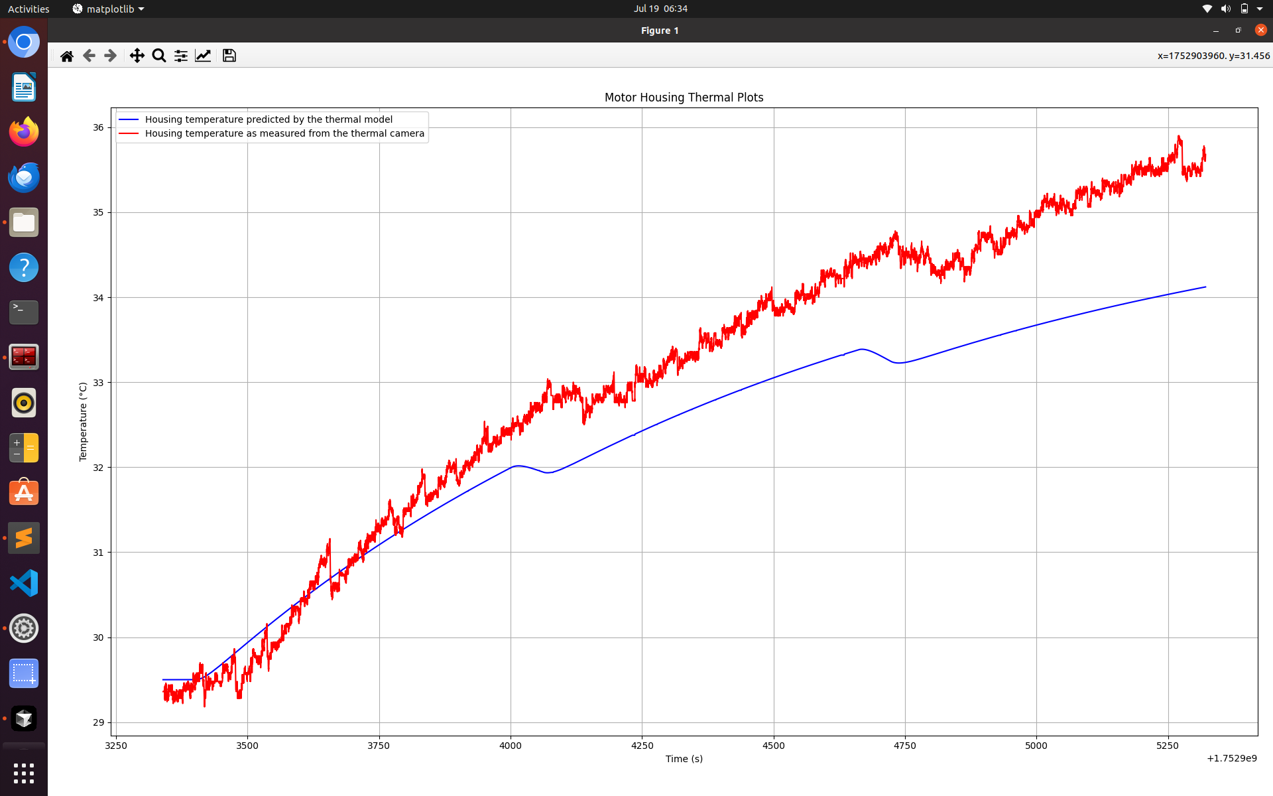Go forward to next view arrow
The image size is (1273, 796).
[111, 56]
